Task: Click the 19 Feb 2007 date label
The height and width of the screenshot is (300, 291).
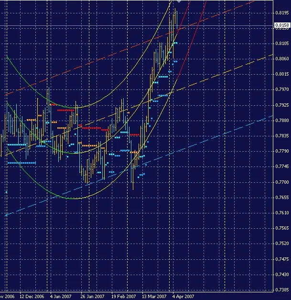Action: [x=122, y=296]
